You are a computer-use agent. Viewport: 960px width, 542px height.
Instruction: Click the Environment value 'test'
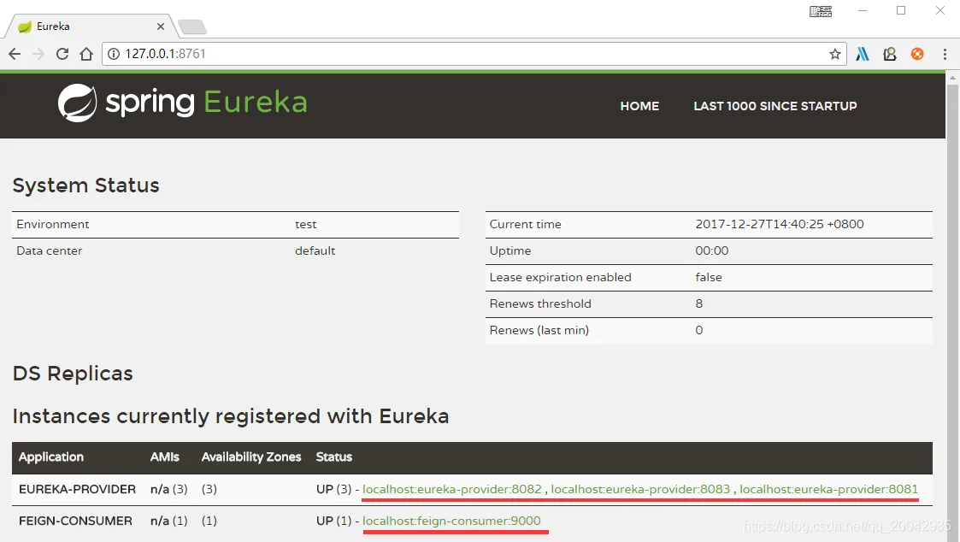(305, 224)
